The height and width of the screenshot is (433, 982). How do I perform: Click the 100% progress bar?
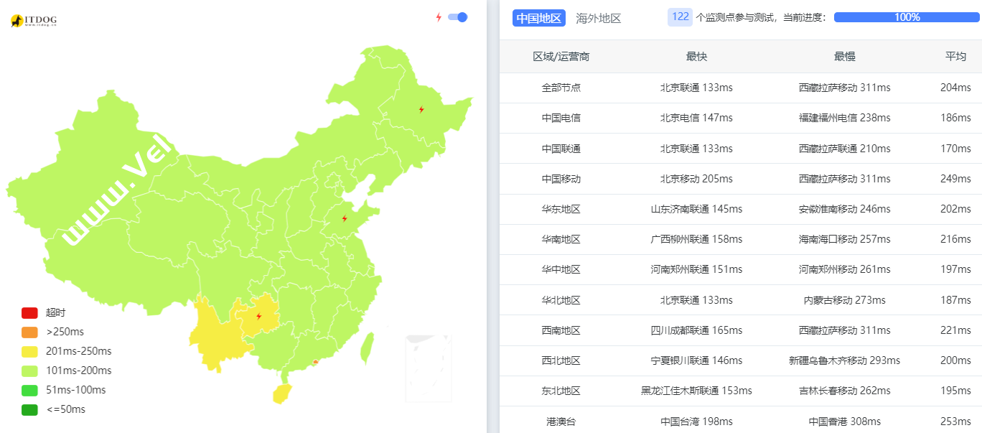click(x=907, y=17)
